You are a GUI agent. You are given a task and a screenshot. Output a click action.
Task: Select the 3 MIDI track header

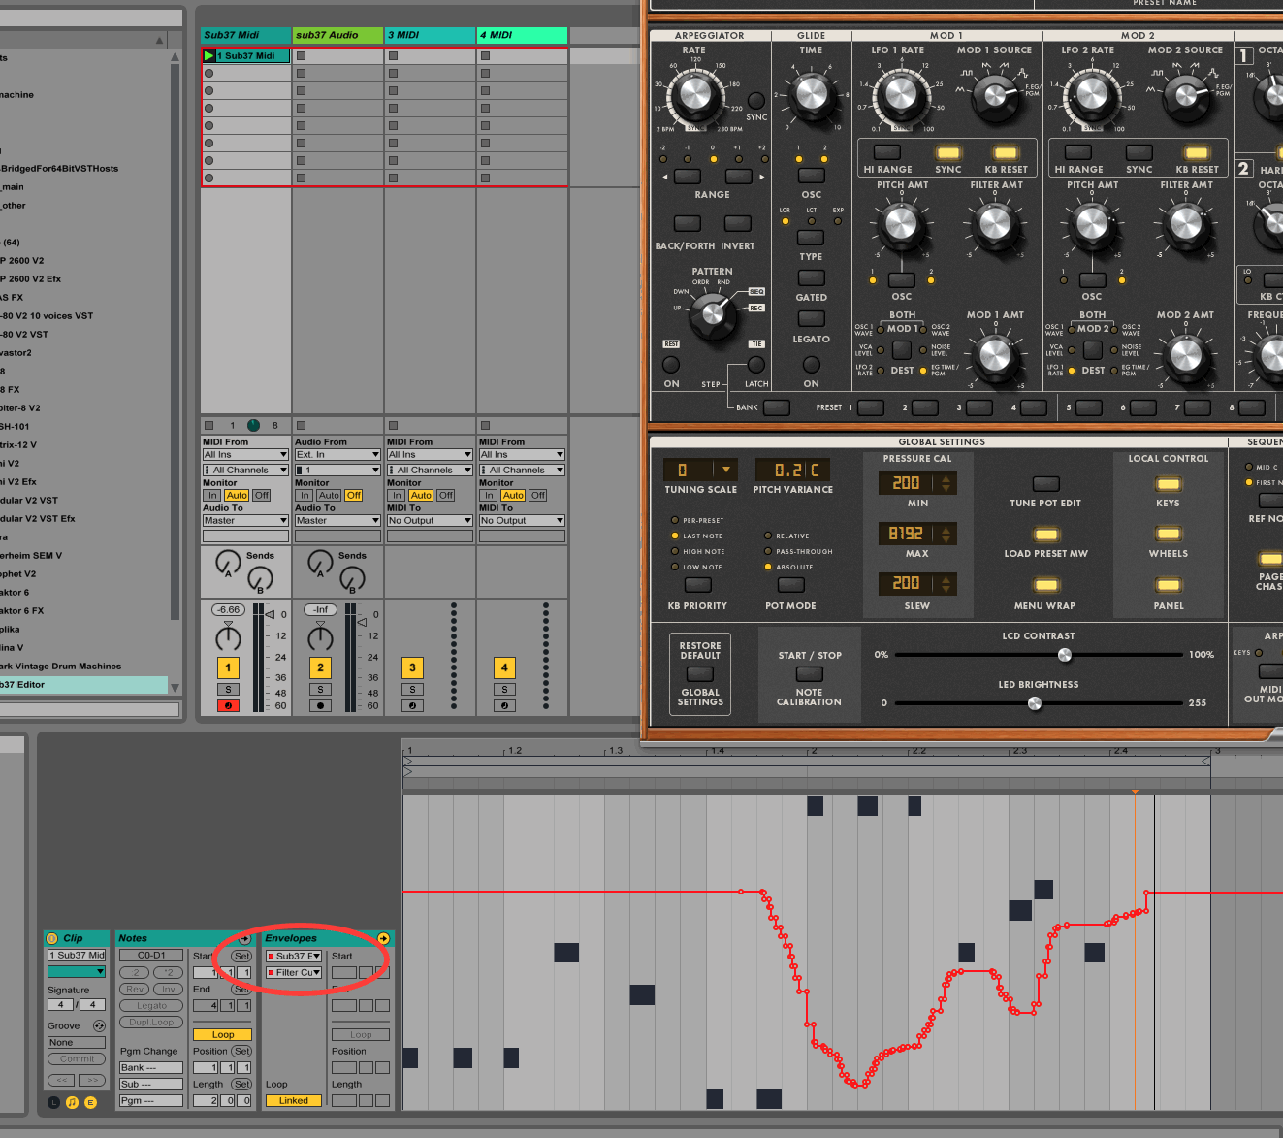(430, 35)
